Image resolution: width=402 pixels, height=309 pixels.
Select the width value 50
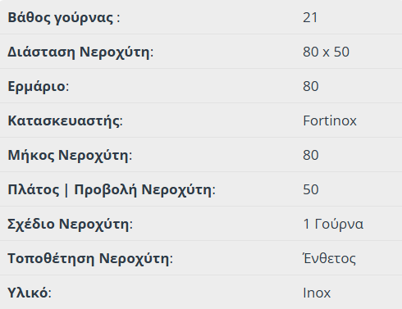pyautogui.click(x=311, y=189)
